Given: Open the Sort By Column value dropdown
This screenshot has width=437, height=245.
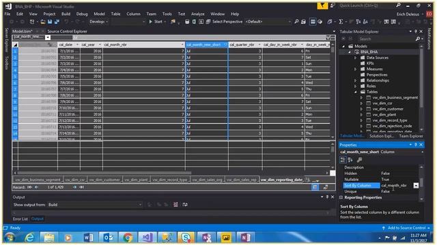Looking at the screenshot, I should [416, 186].
